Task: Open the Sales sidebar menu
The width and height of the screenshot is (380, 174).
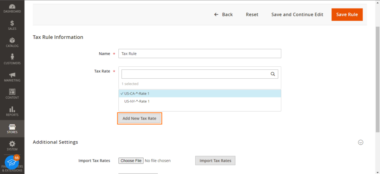Action: [12, 25]
